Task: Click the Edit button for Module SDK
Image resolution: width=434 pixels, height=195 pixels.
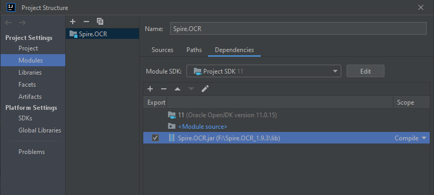Action: tap(366, 71)
